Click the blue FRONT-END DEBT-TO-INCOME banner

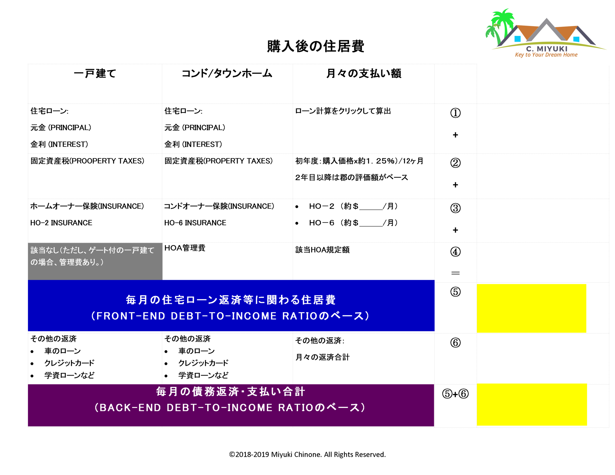[x=231, y=306]
